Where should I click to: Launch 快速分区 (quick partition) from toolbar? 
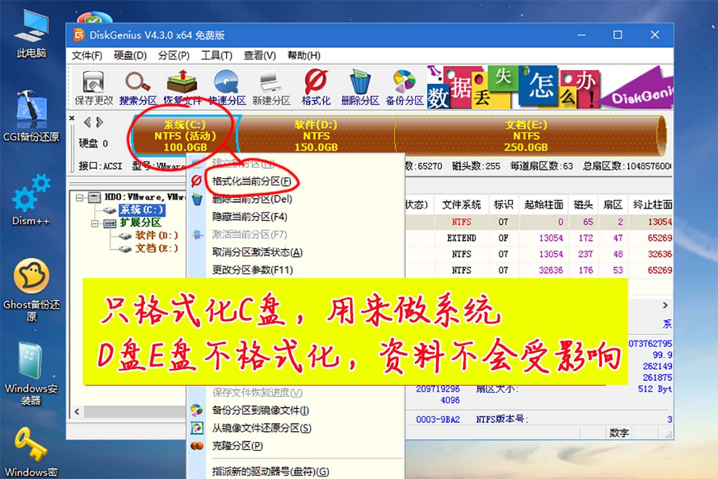click(x=226, y=87)
